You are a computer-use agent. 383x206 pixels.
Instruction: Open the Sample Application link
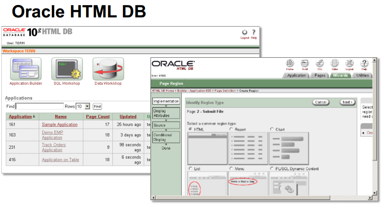60,125
